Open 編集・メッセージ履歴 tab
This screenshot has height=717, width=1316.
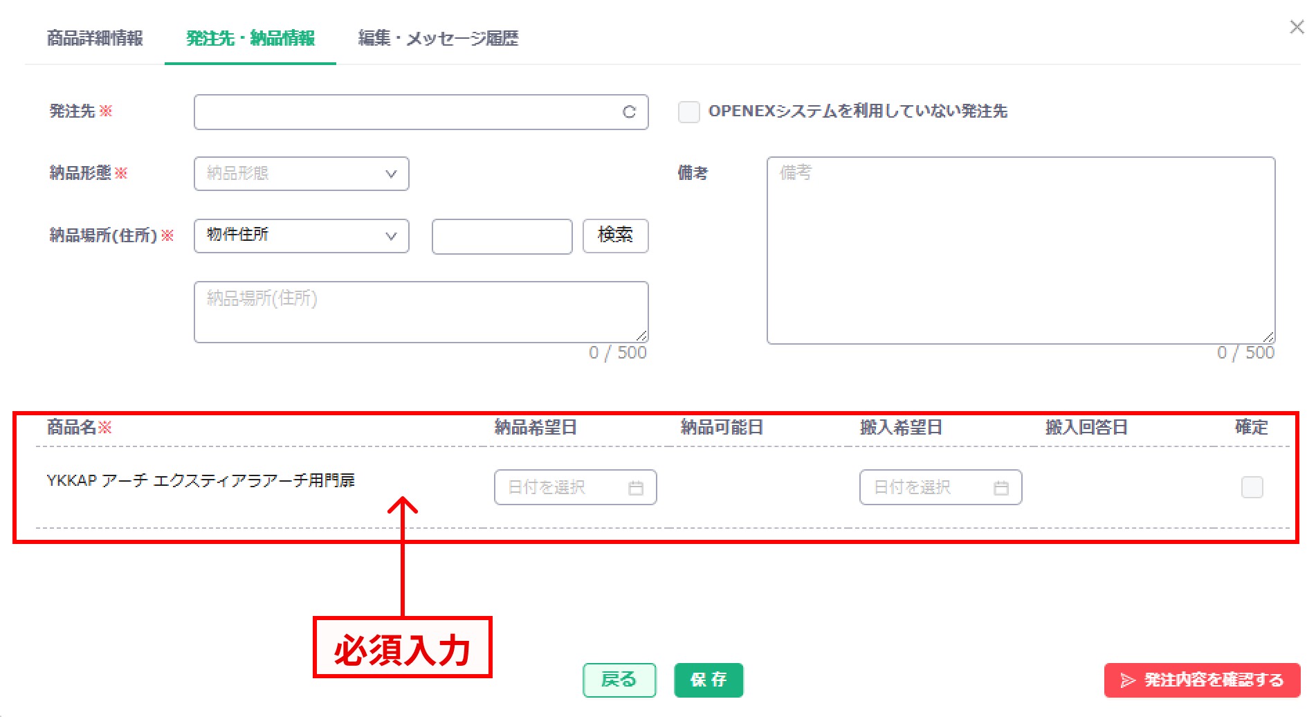(x=438, y=38)
